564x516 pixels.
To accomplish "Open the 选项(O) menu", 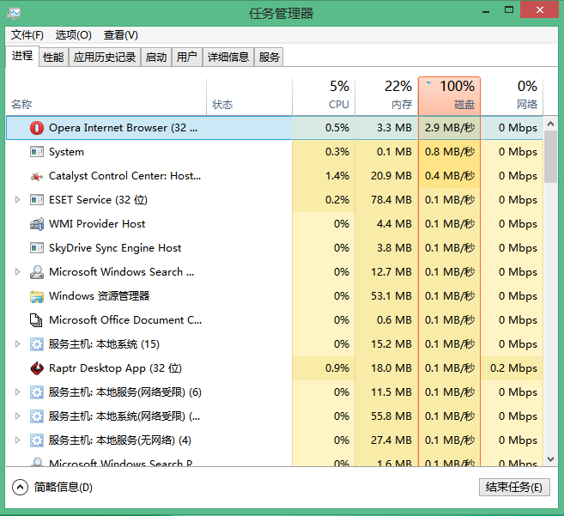I will (x=74, y=35).
